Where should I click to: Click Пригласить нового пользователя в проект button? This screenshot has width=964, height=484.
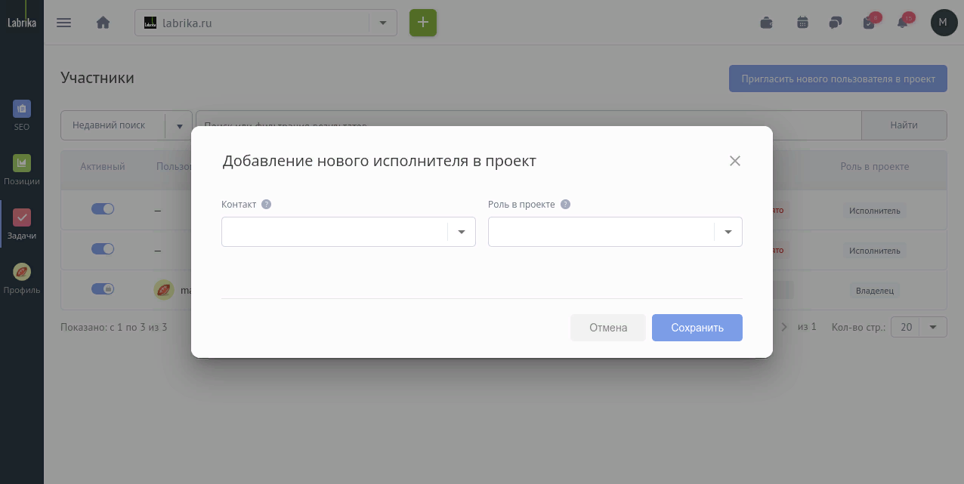pos(838,79)
